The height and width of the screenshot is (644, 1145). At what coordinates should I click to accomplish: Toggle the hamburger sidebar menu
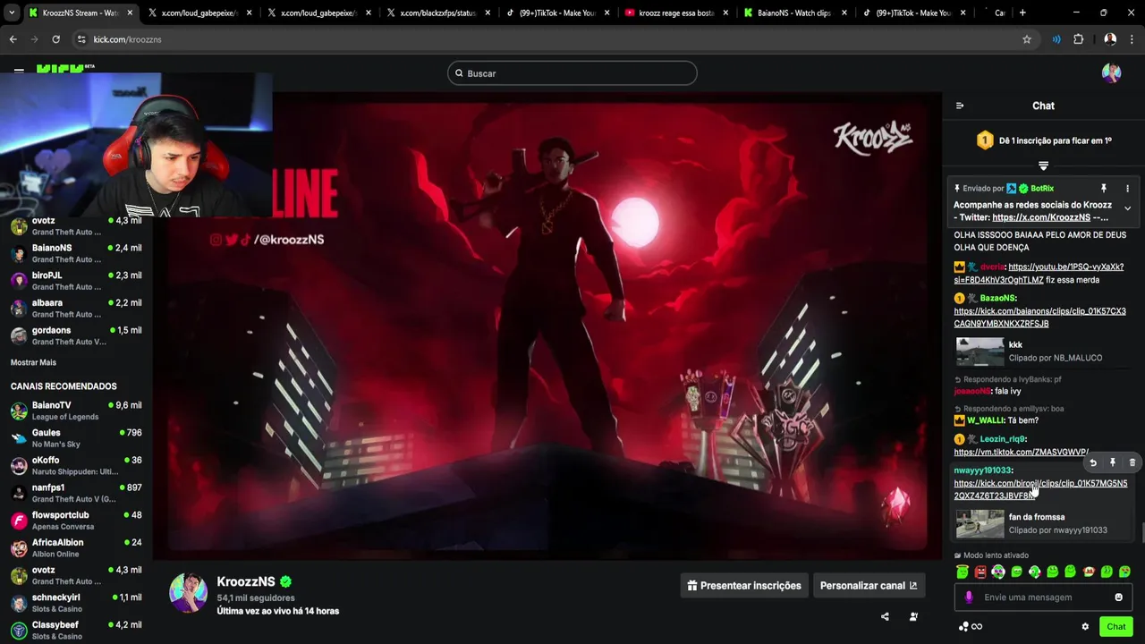pos(19,70)
